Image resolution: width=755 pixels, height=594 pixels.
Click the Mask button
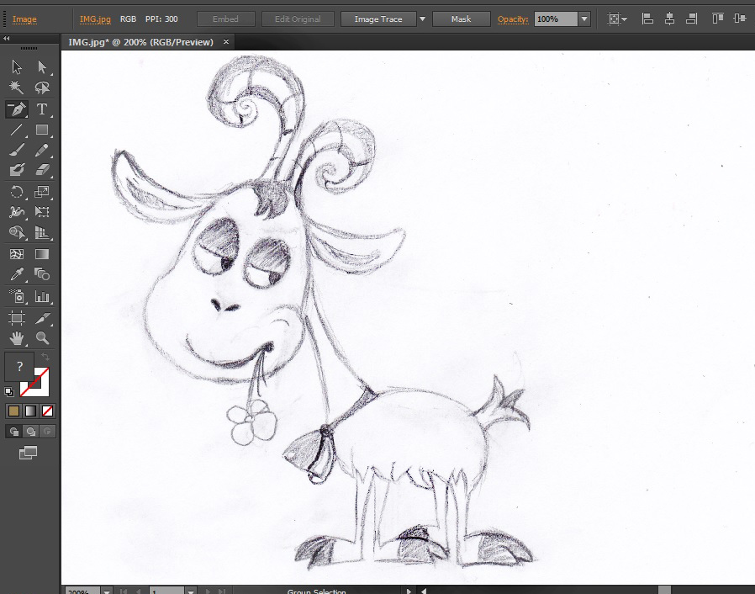tap(461, 19)
